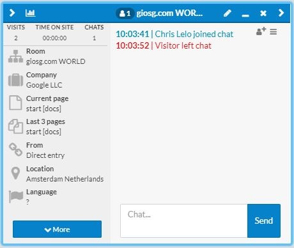Click the Room network icon
This screenshot has width=294, height=248.
click(x=15, y=56)
